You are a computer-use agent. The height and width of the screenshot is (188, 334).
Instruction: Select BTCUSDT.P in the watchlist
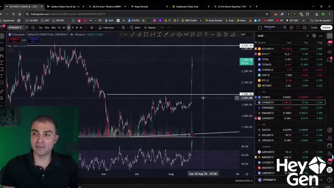(x=290, y=49)
